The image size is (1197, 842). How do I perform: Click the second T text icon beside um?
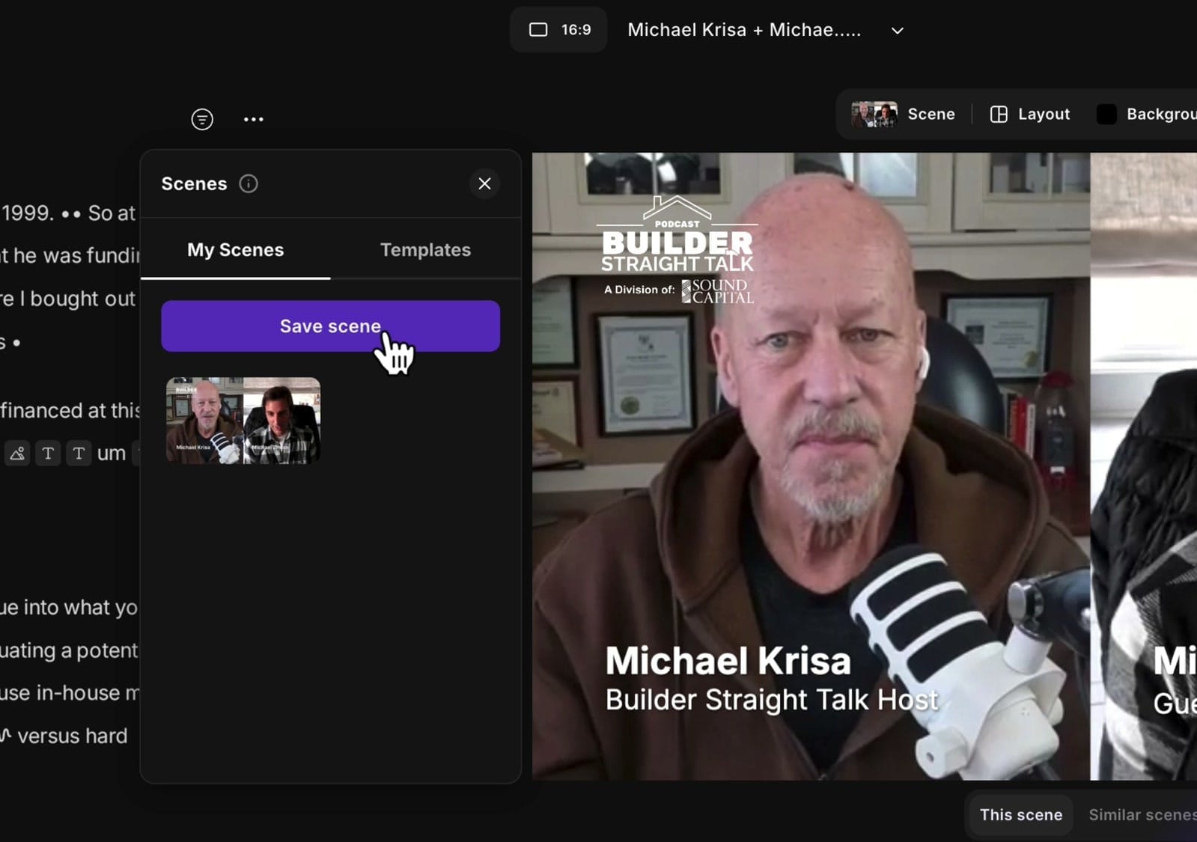79,454
